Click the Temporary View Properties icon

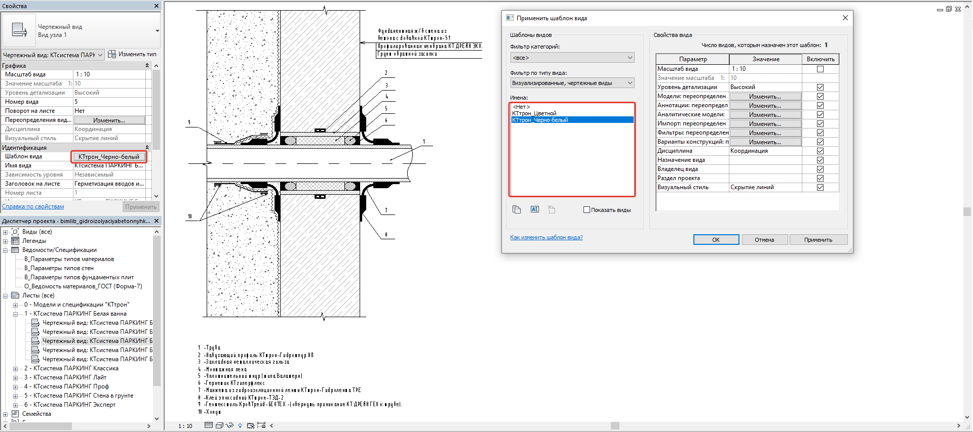pyautogui.click(x=251, y=425)
